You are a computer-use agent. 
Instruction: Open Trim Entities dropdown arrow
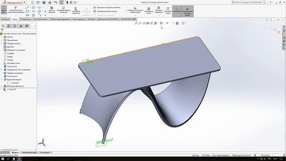click(52, 16)
